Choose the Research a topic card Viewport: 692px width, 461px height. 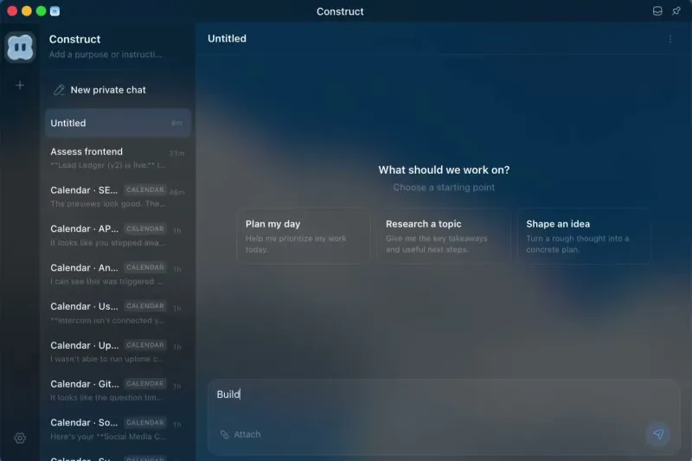pyautogui.click(x=444, y=236)
